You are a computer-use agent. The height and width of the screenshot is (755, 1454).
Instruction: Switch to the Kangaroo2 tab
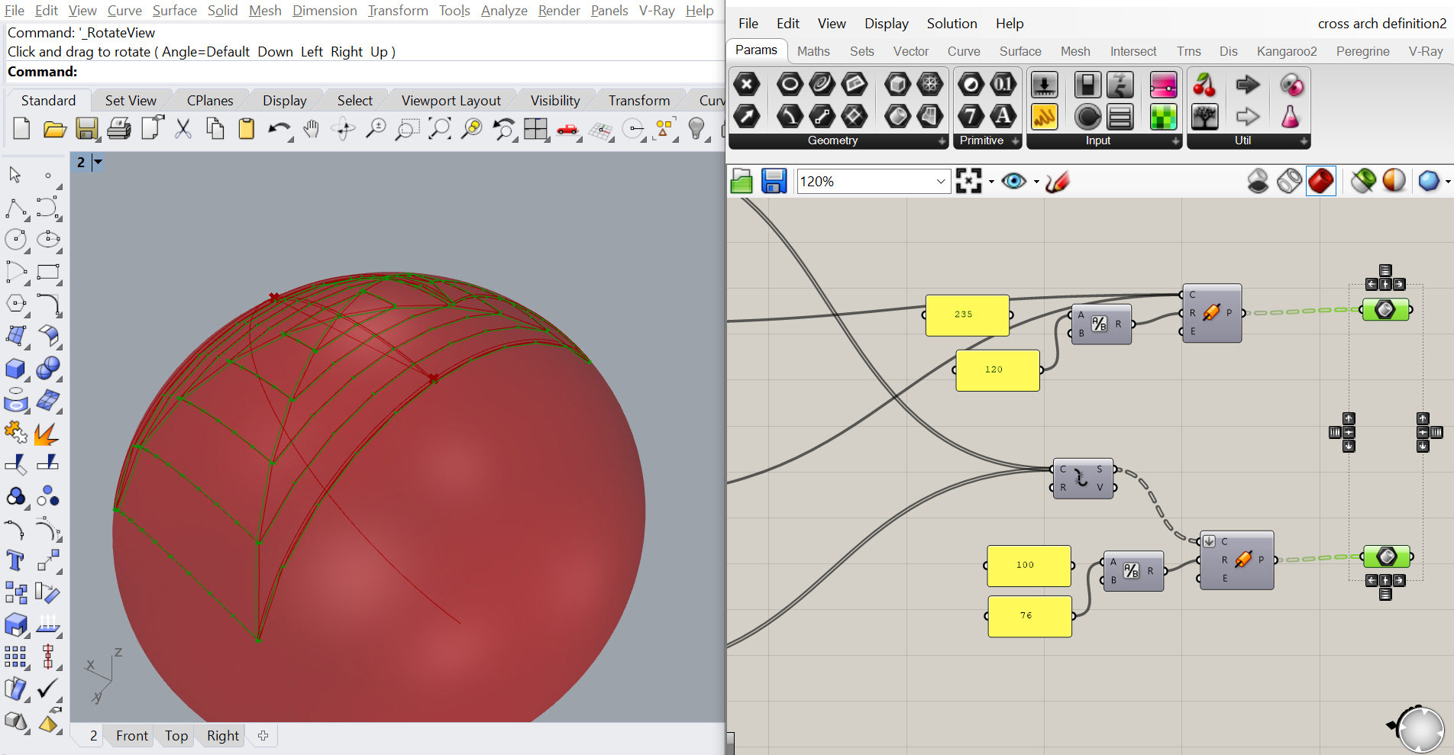(x=1287, y=51)
